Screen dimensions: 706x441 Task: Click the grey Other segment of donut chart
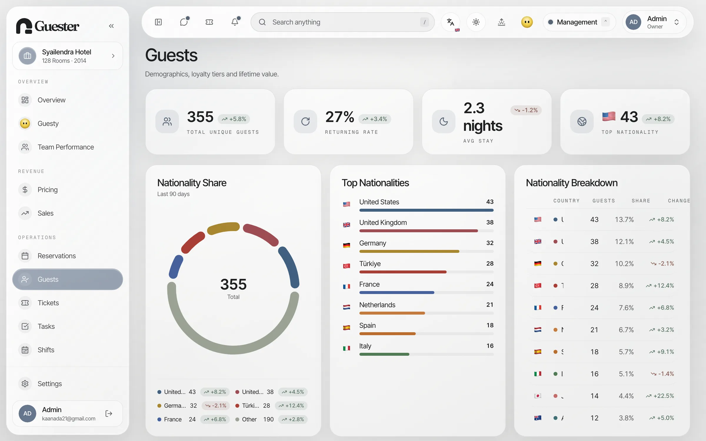tap(233, 350)
